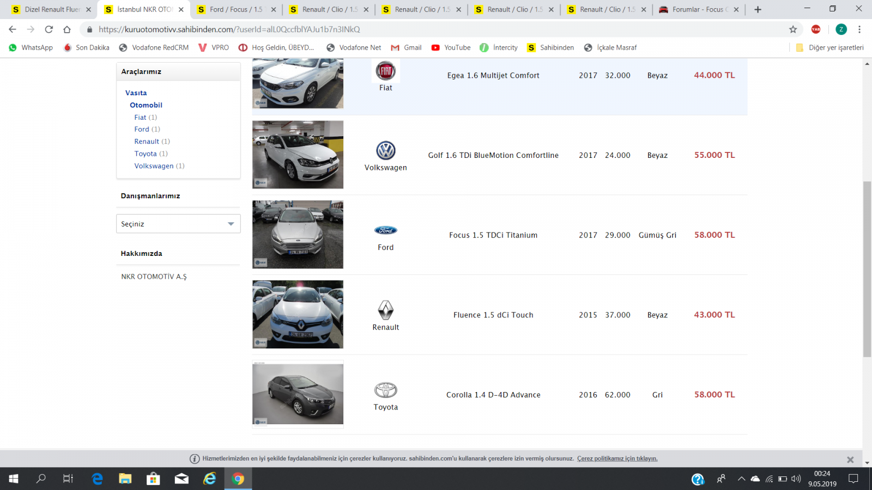Viewport: 872px width, 490px height.
Task: Open the İçkale Masraf bookmark
Action: 610,47
